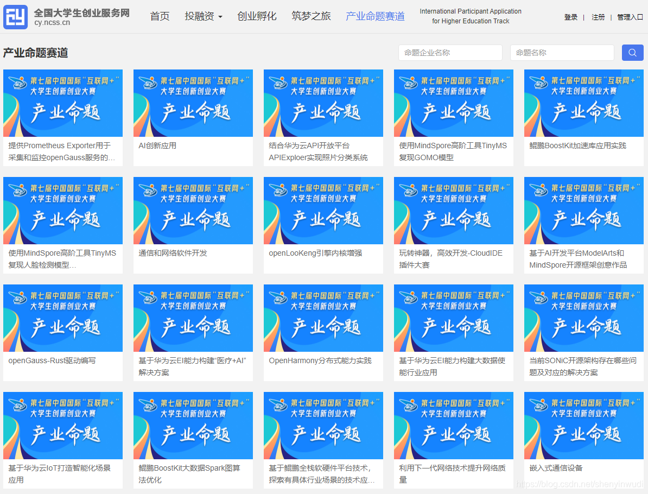Click the OpenHarmony分布式能力实践 title

[x=320, y=360]
